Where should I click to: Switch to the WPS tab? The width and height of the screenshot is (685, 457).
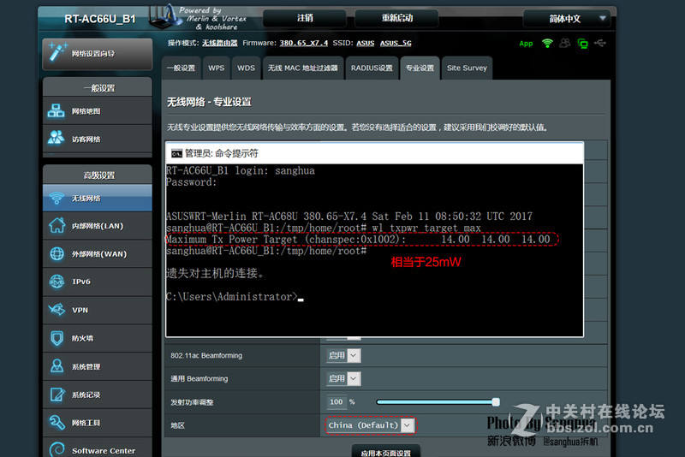[x=217, y=68]
